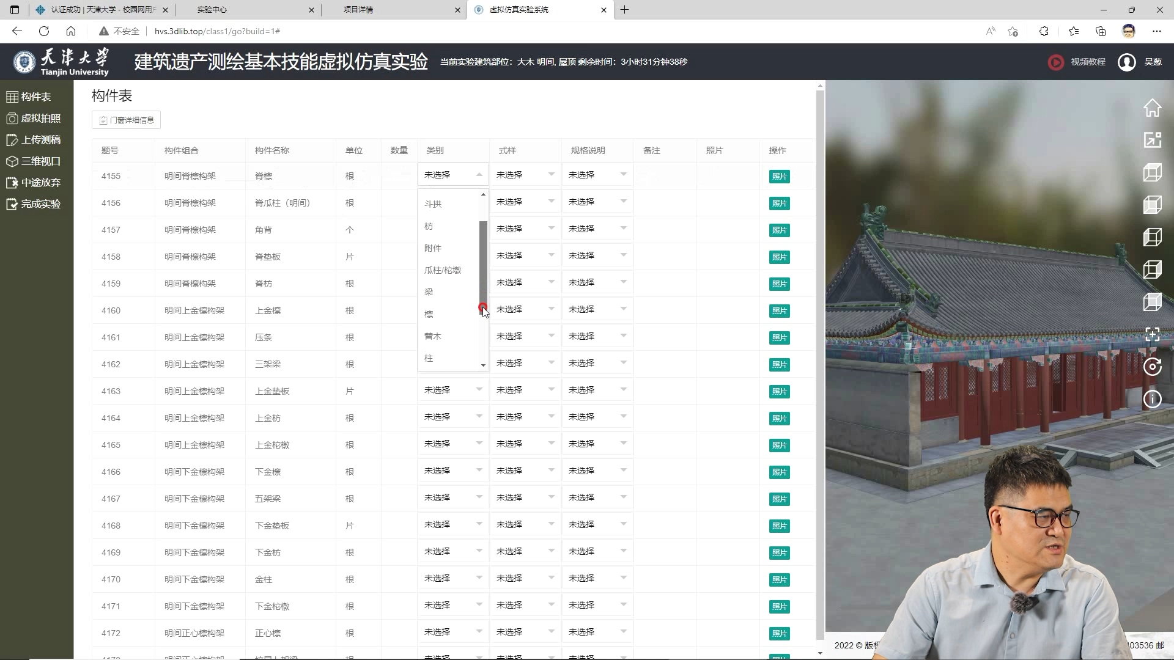Open 规格说明 dropdown for row 4160
1174x660 pixels.
[x=597, y=309]
